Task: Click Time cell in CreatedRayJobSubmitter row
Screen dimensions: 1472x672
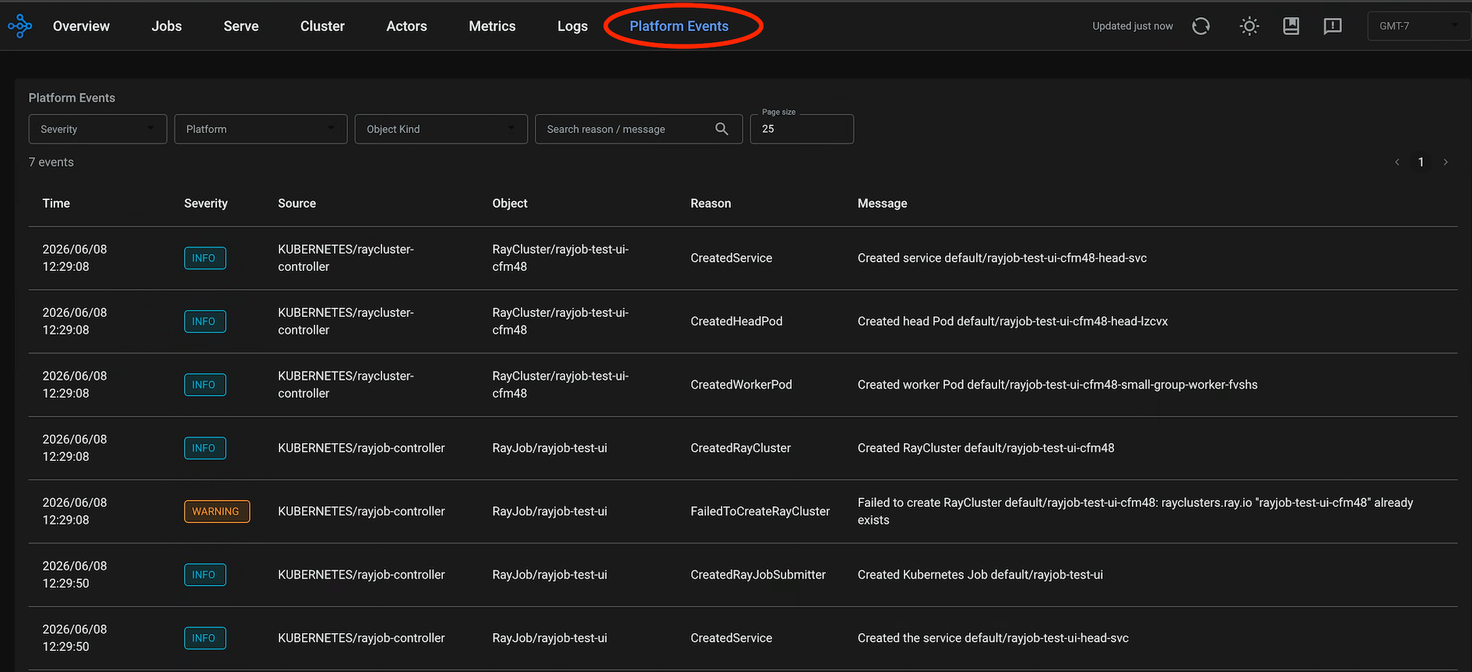Action: click(75, 575)
